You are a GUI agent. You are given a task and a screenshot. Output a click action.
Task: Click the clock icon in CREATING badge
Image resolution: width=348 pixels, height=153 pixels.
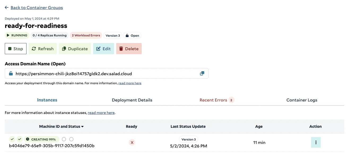pos(28,139)
